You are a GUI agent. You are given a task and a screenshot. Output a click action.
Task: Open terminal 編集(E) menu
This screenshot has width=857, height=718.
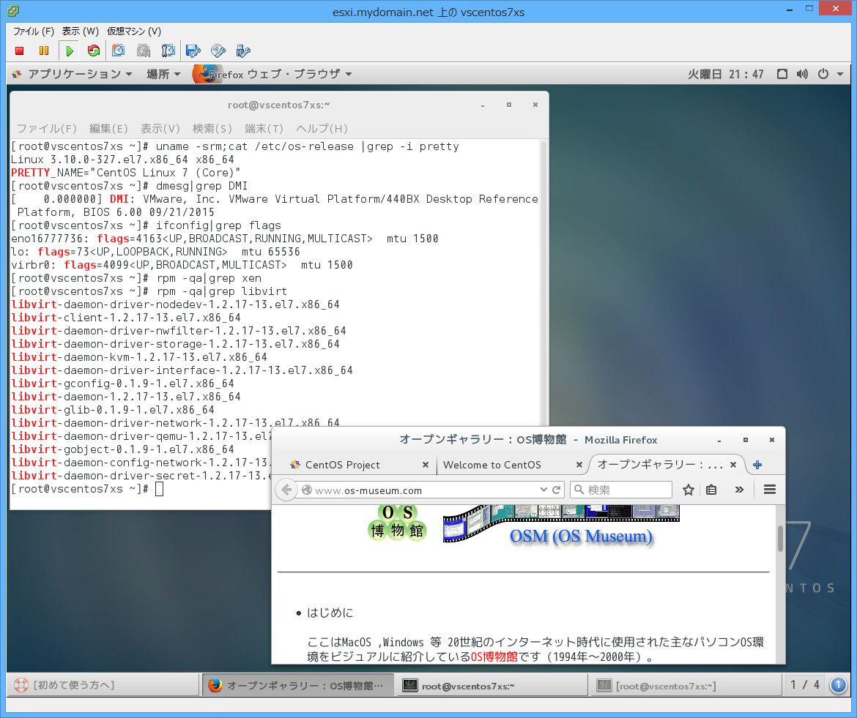(x=108, y=128)
